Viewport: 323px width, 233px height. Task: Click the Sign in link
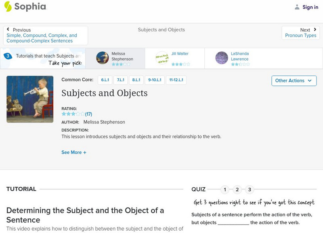310,7
